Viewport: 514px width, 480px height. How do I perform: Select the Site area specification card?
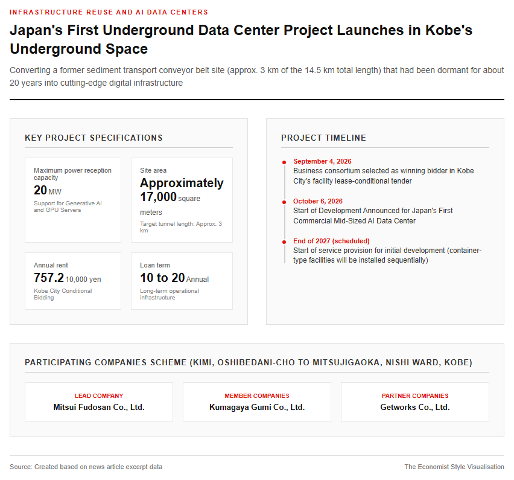pyautogui.click(x=182, y=200)
